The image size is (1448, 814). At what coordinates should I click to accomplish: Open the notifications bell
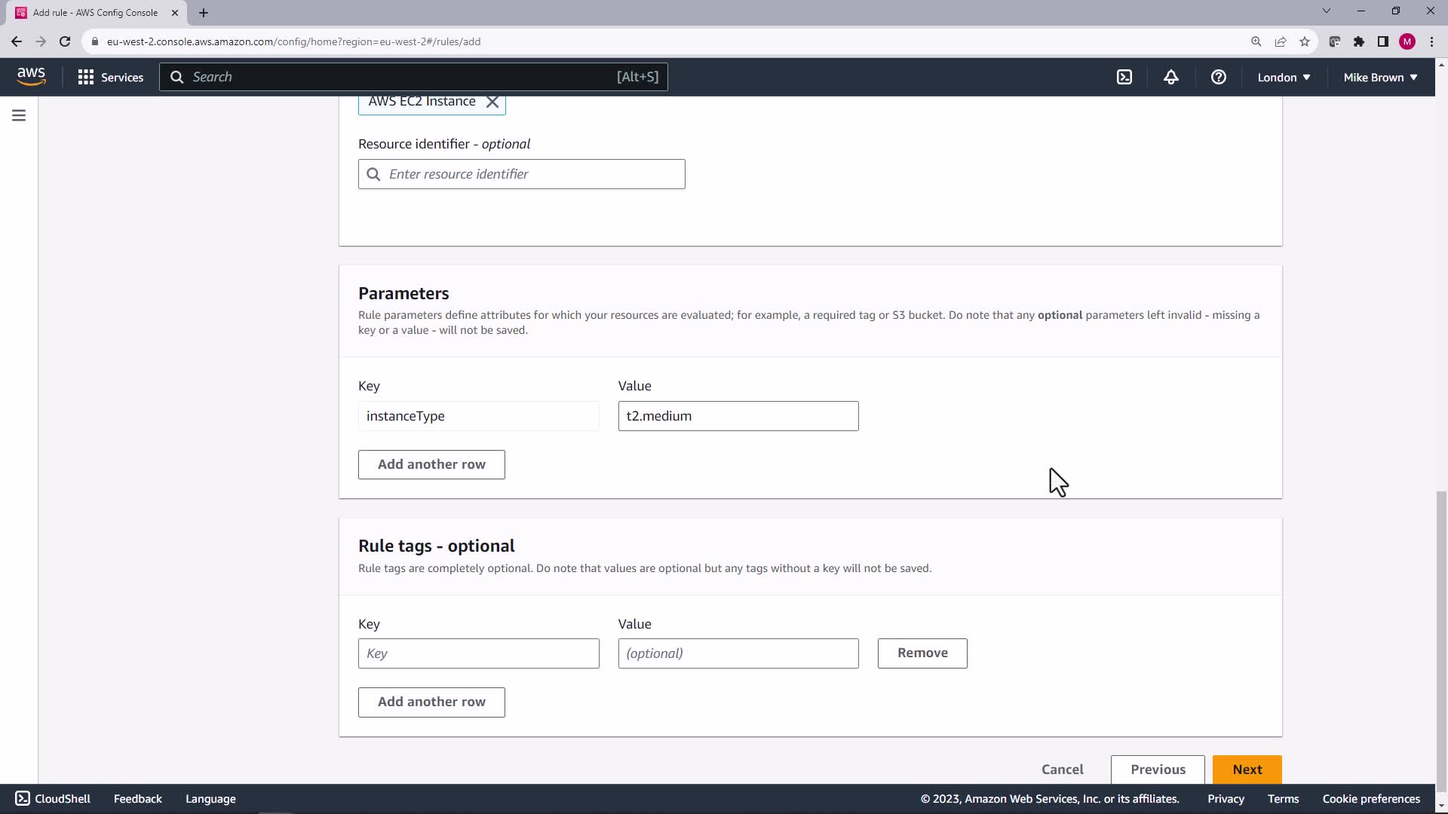pos(1171,77)
